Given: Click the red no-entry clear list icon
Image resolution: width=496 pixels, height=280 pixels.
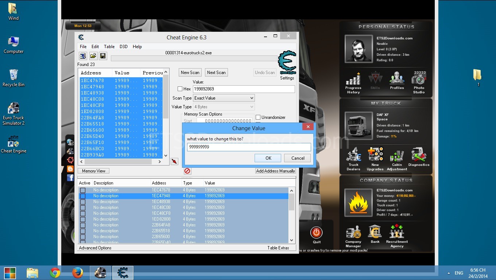Looking at the screenshot, I should coord(187,171).
